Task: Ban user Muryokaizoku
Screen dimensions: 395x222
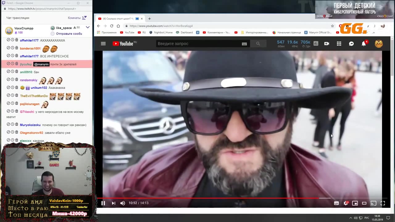Action: click(x=9, y=124)
